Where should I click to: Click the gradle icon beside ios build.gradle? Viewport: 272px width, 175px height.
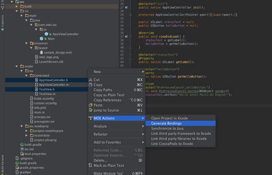tap(22, 144)
